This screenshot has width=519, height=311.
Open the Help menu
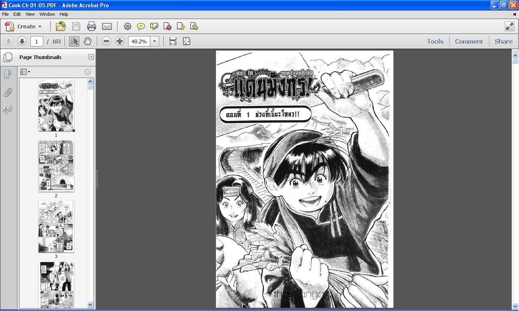point(64,14)
